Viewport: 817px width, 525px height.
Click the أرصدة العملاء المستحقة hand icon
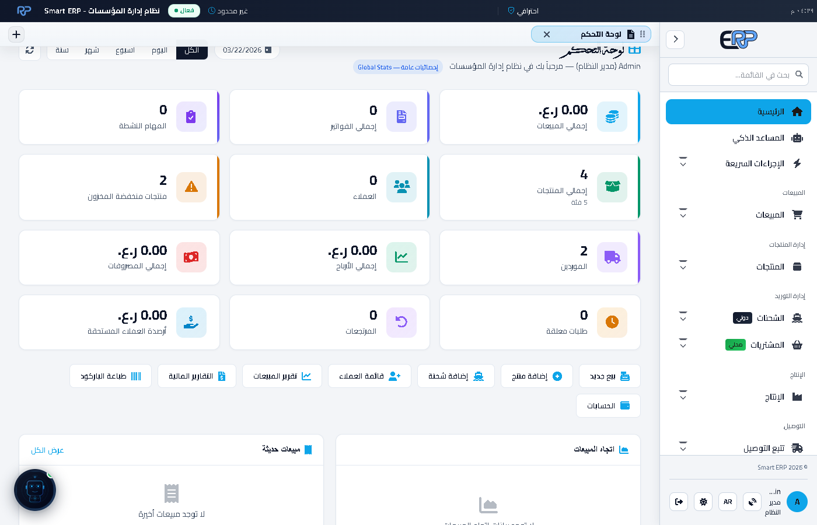coord(191,322)
